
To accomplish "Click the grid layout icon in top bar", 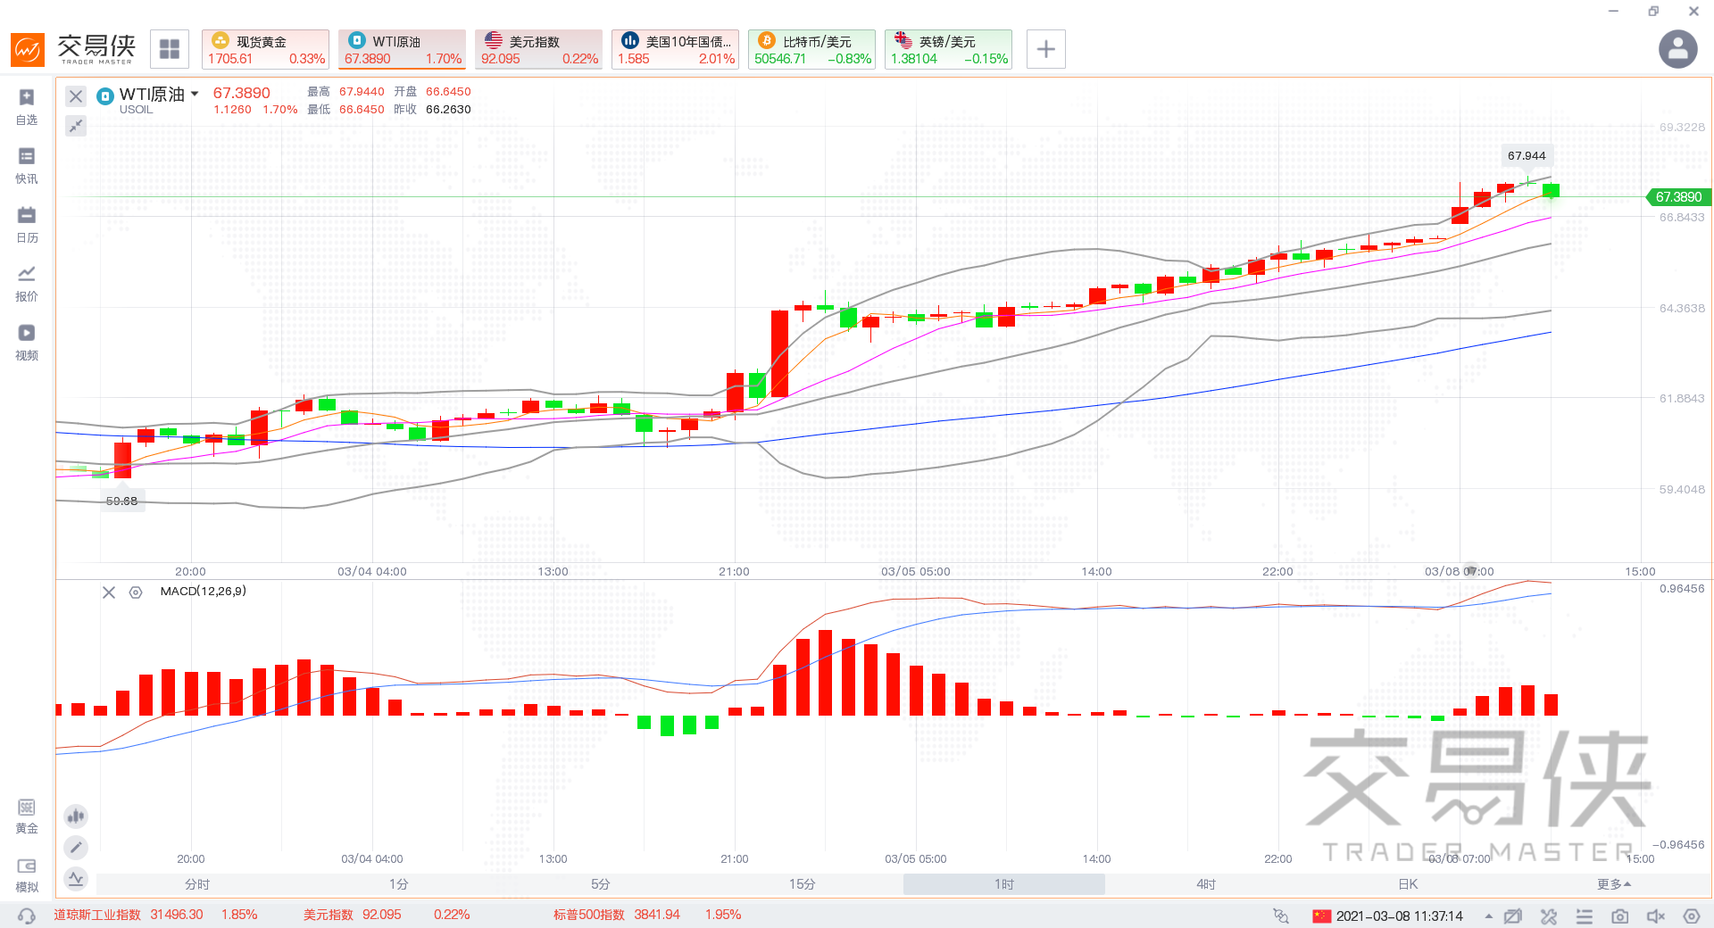I will tap(170, 49).
